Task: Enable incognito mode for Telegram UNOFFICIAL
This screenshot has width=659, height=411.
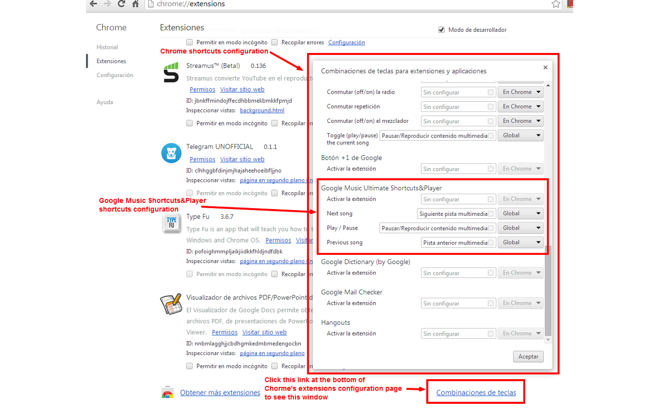Action: tap(189, 193)
